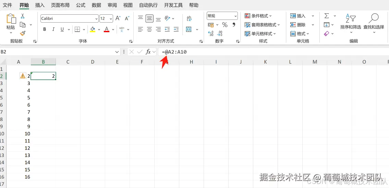Increase font size with larger A
389x188 pixels.
(x=118, y=18)
